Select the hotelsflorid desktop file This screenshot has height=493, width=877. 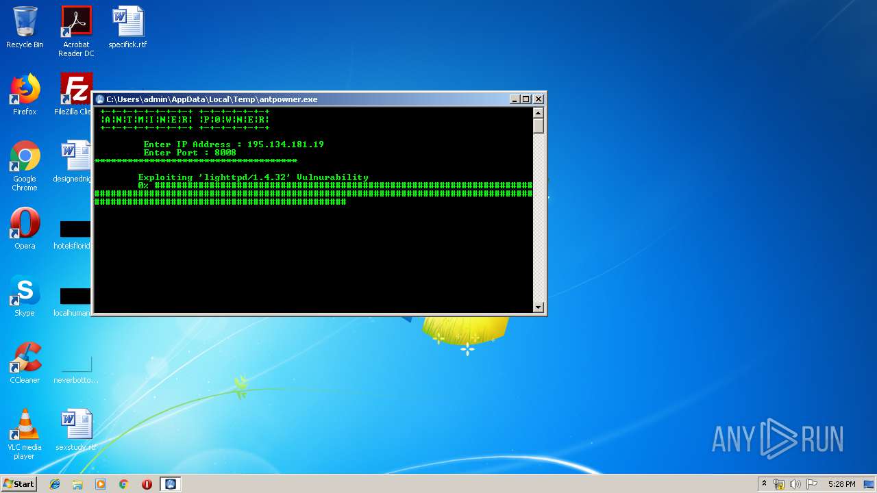pos(74,234)
